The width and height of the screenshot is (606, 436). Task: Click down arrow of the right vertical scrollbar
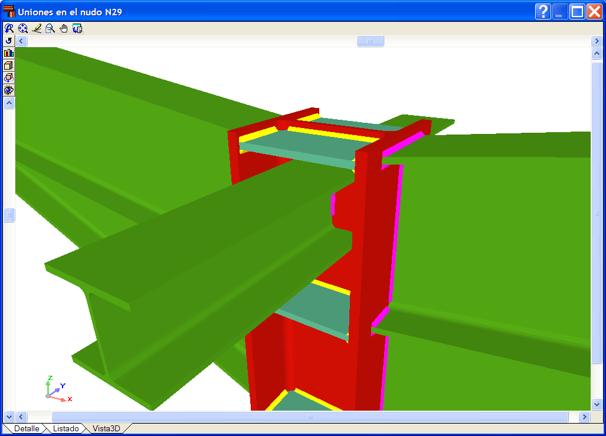tap(597, 404)
